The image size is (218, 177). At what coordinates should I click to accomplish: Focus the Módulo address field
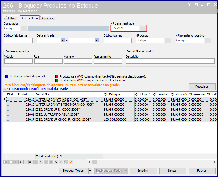18,61
